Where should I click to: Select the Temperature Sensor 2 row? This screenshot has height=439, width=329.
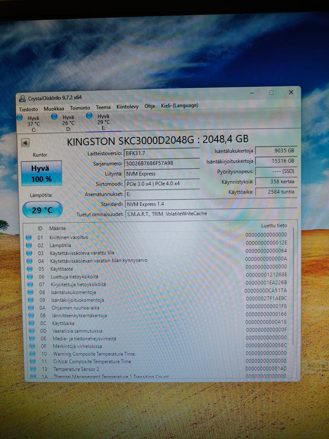[x=159, y=369]
